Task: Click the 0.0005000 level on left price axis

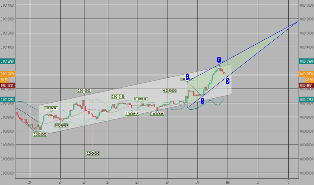Action: tap(7, 173)
